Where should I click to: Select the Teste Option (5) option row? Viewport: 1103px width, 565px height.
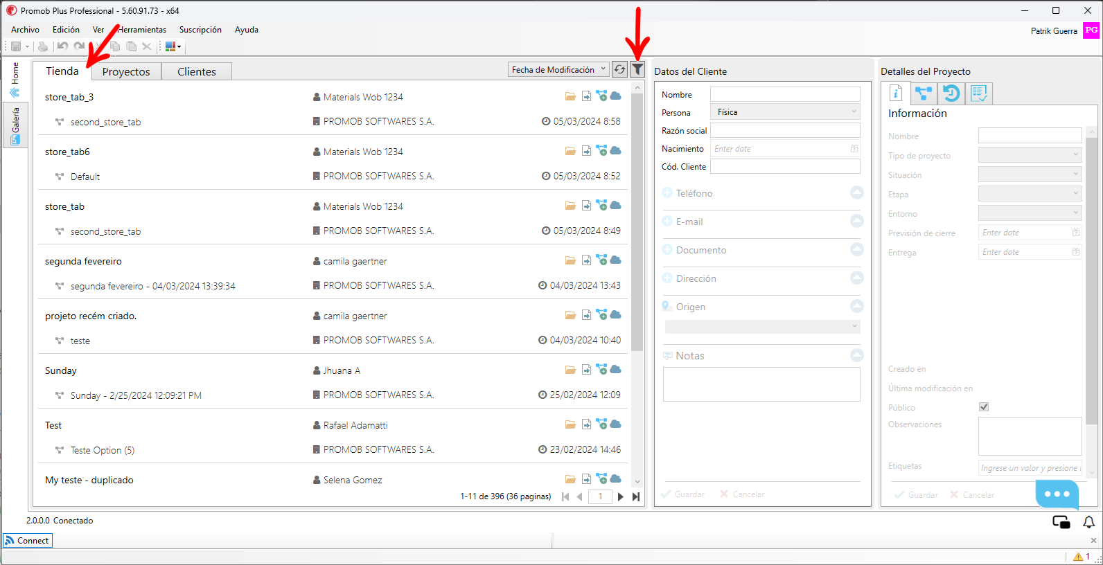333,450
